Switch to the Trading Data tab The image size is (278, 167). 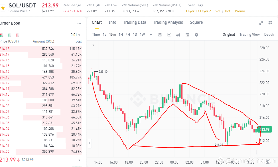(135, 22)
